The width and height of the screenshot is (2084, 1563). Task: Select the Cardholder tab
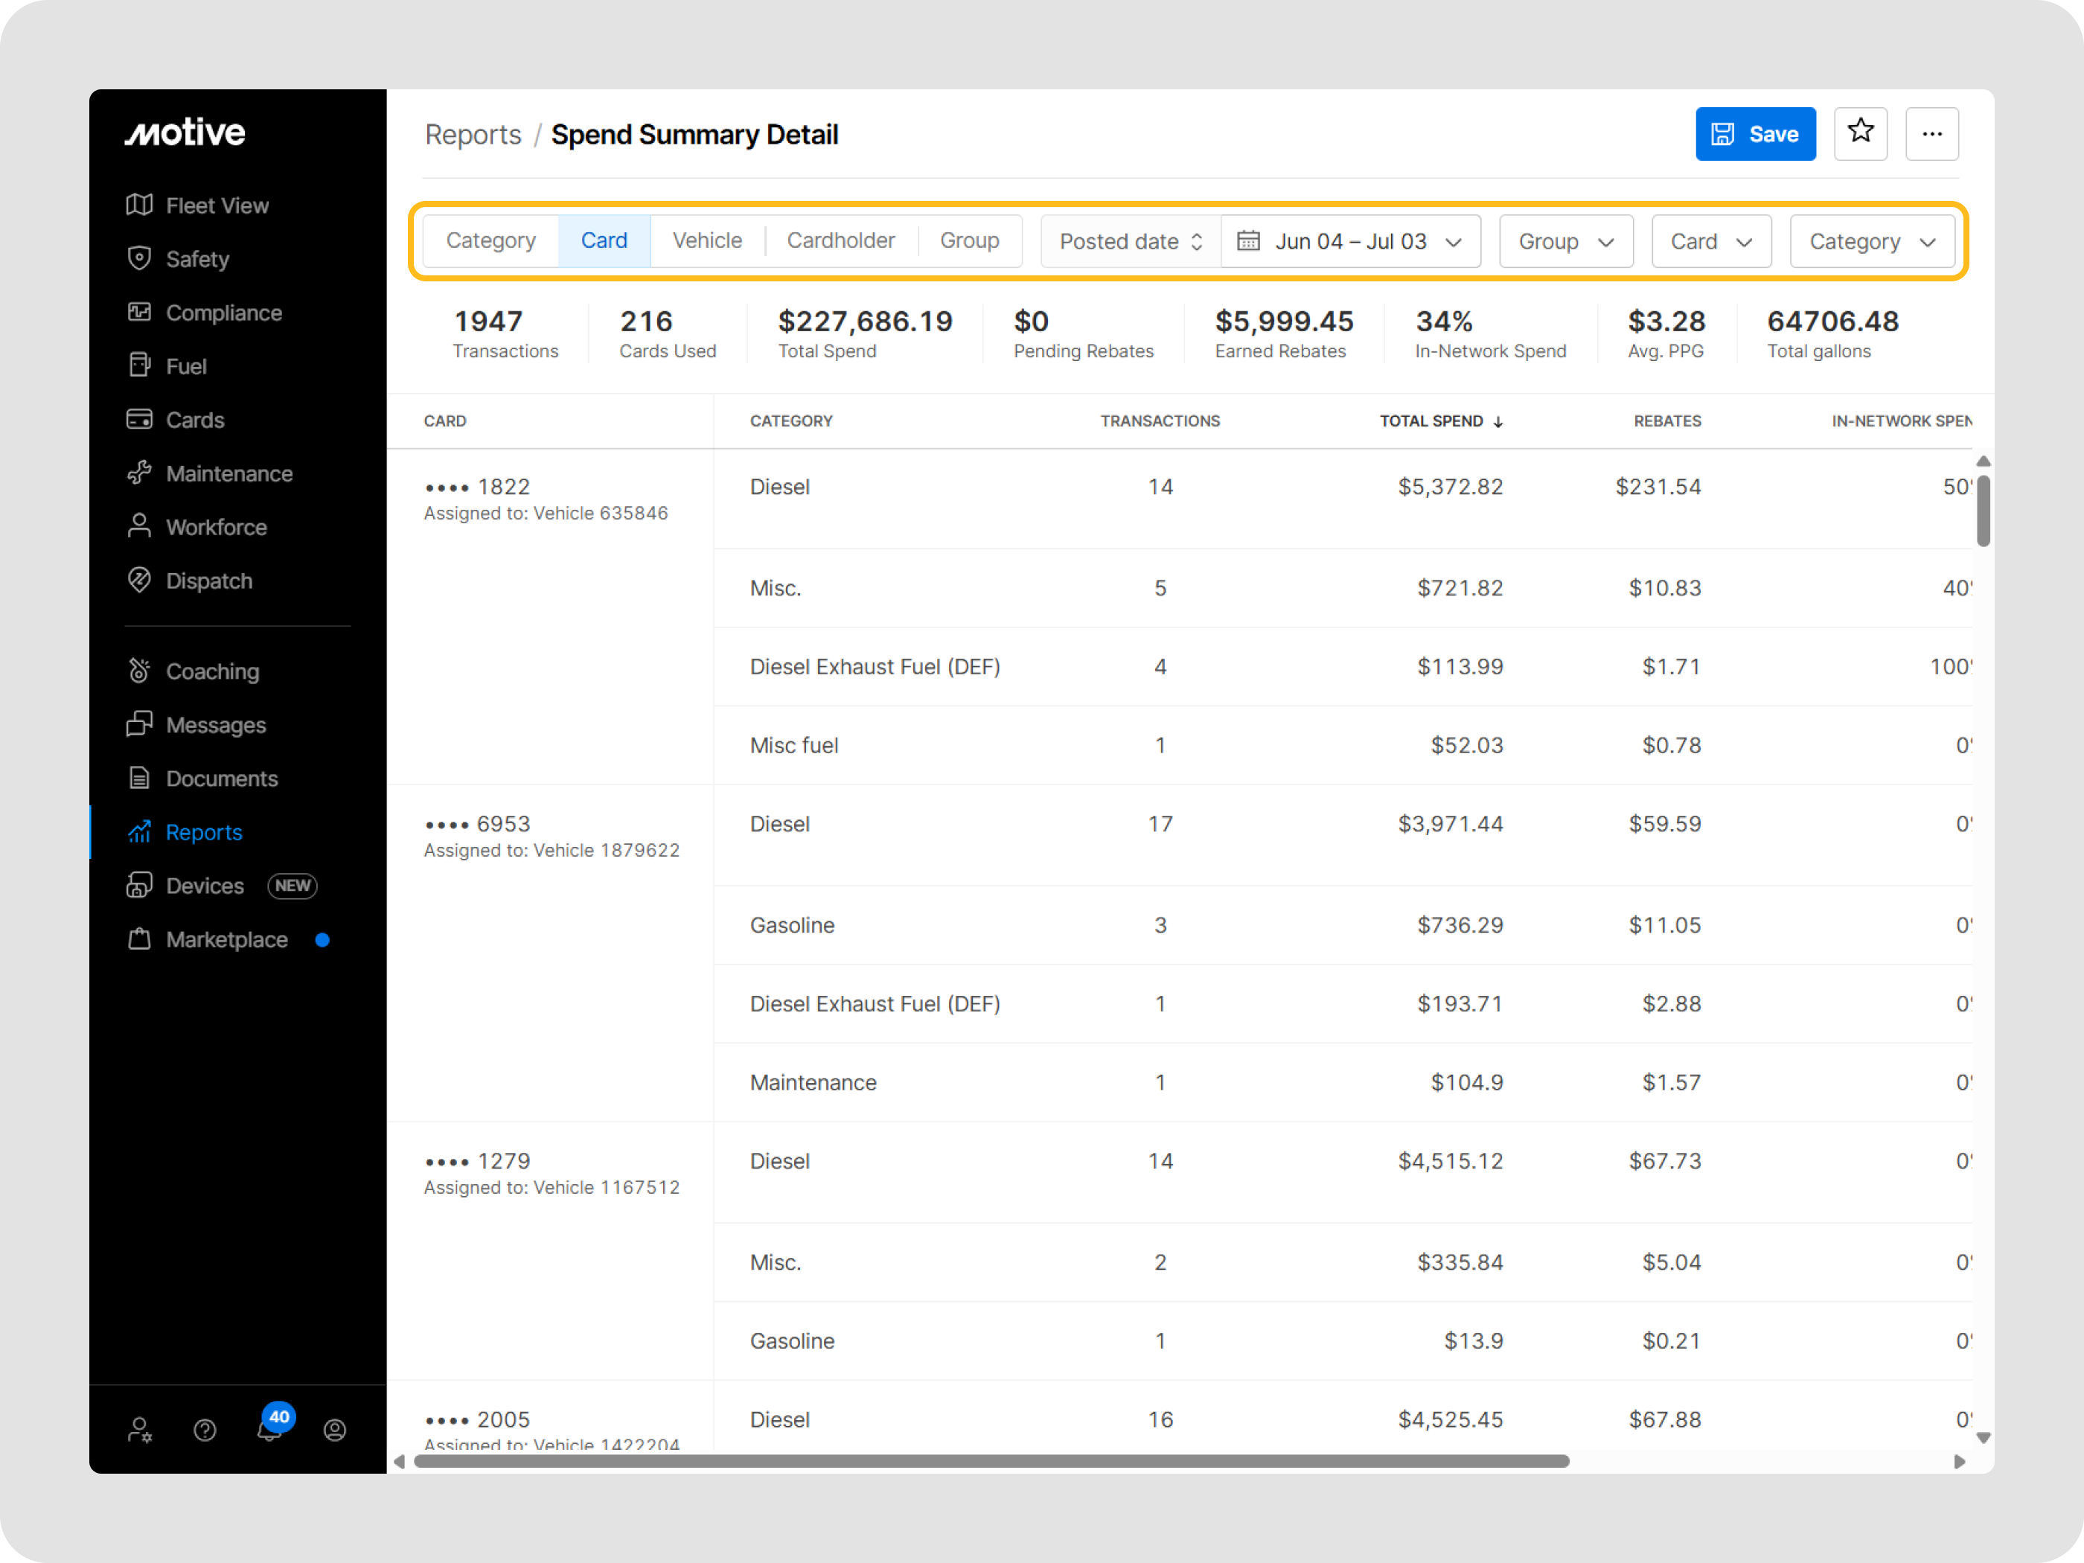(841, 240)
